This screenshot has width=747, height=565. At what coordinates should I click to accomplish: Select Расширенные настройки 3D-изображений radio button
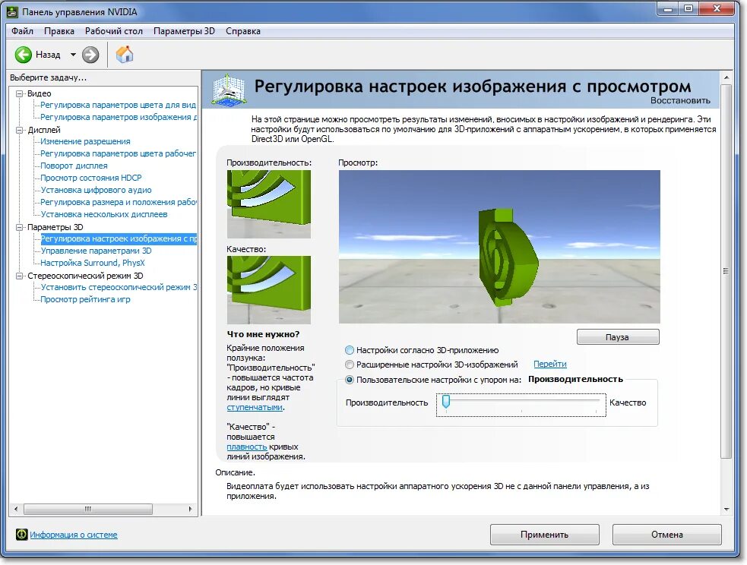350,365
